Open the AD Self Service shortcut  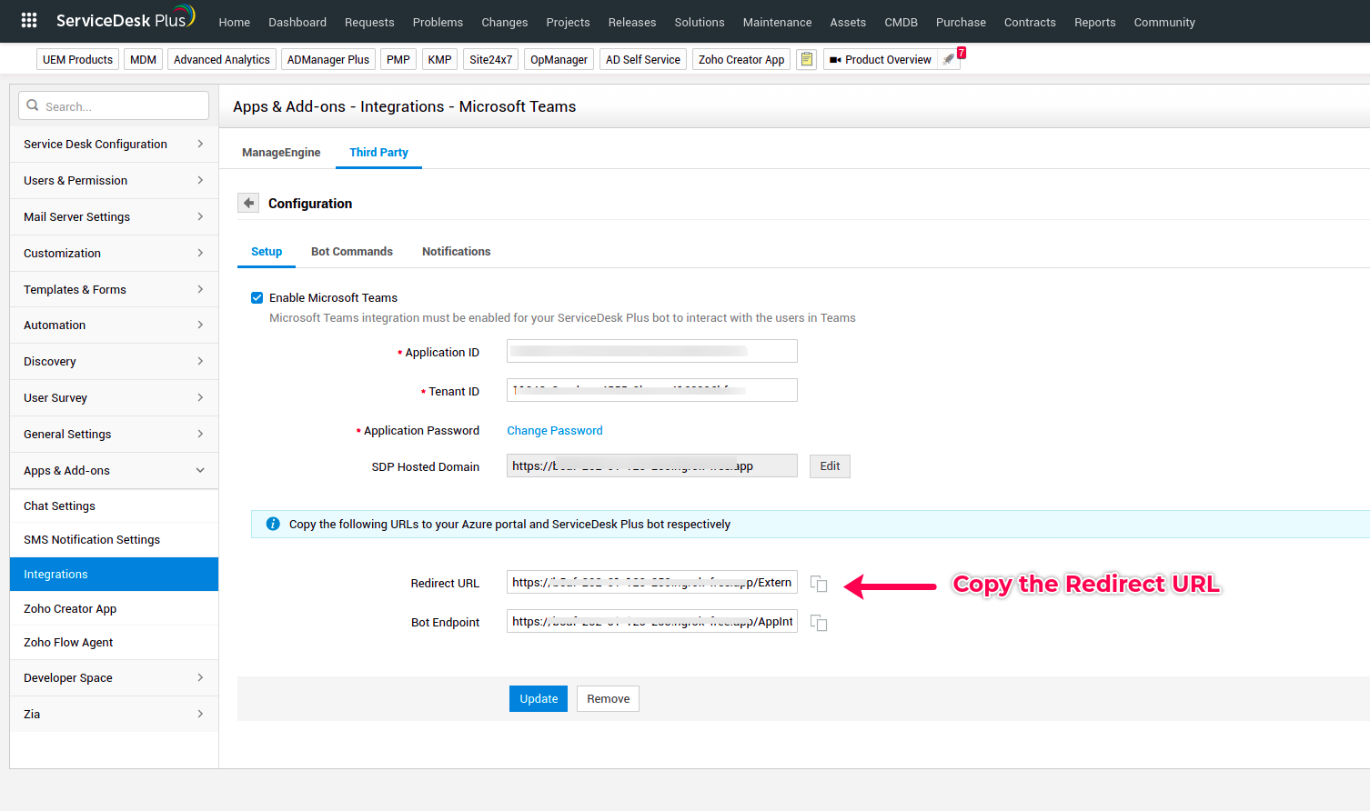(x=643, y=60)
